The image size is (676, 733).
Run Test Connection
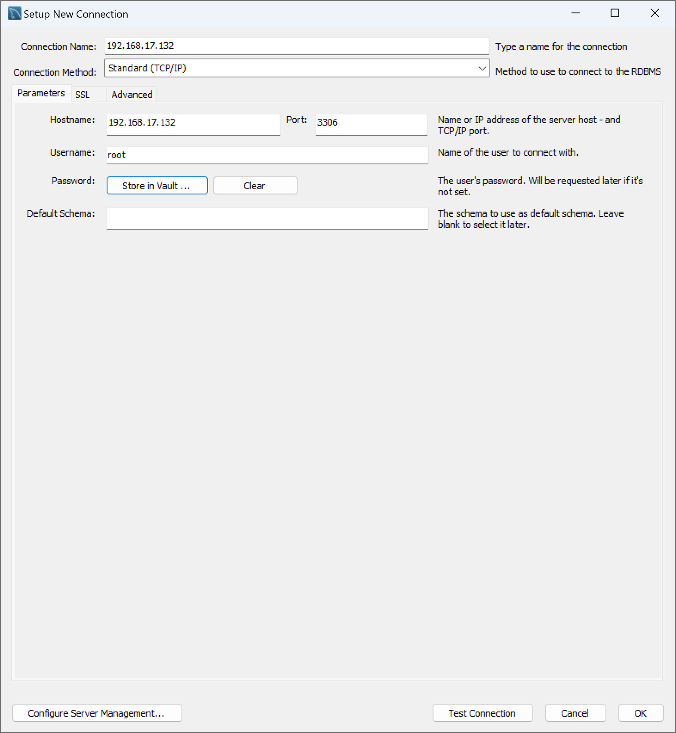(x=482, y=713)
